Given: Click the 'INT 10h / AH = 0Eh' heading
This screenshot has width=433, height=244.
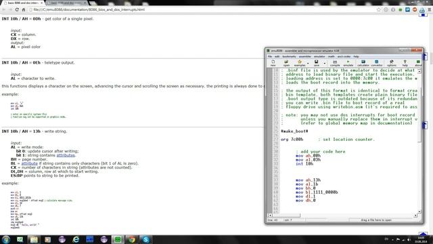Looking at the screenshot, I should pyautogui.click(x=21, y=62).
